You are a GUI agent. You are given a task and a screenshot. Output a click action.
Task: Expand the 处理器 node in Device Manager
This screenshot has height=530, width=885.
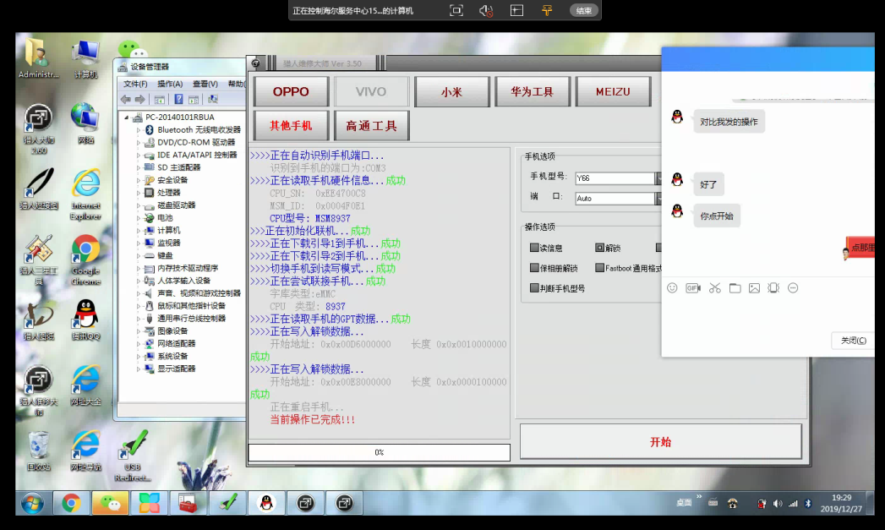(x=139, y=193)
